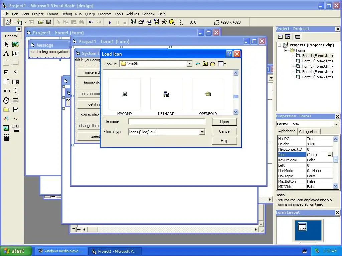Select the Label control tool

(6, 54)
